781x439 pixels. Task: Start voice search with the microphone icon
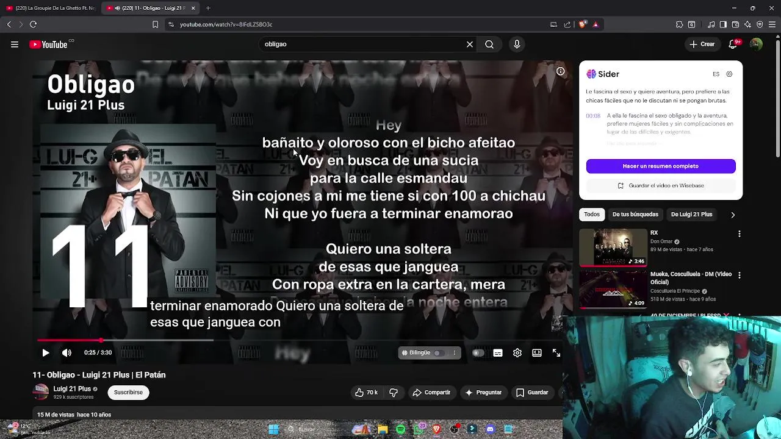(517, 44)
